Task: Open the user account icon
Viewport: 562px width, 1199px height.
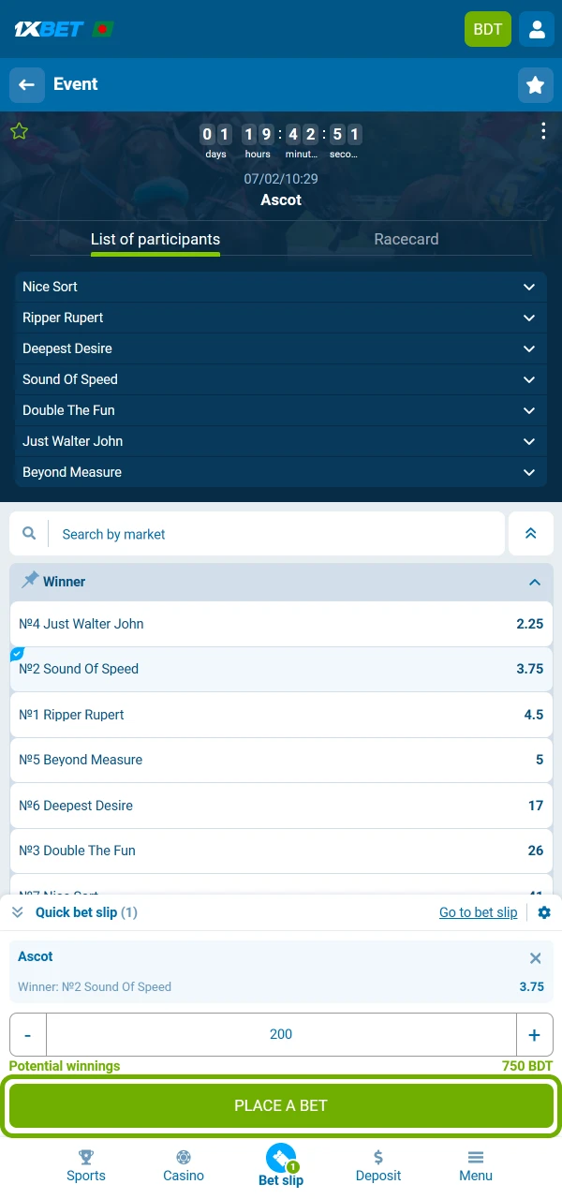Action: coord(536,29)
